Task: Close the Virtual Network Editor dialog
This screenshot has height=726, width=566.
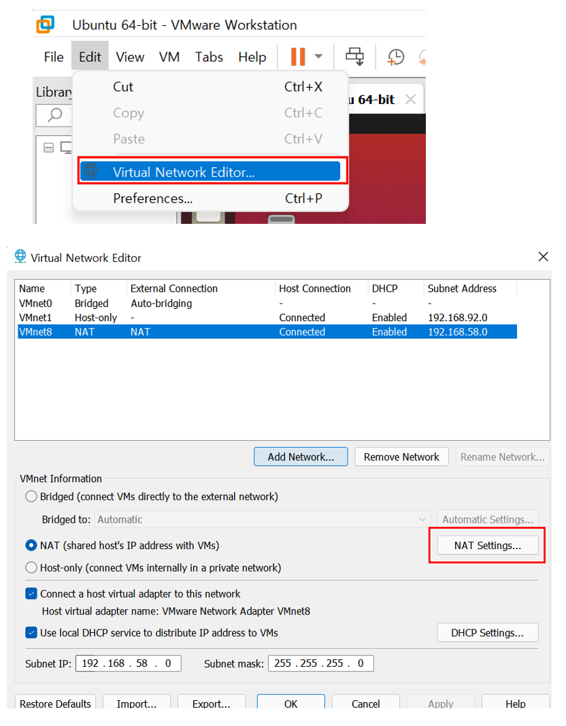Action: (x=544, y=256)
